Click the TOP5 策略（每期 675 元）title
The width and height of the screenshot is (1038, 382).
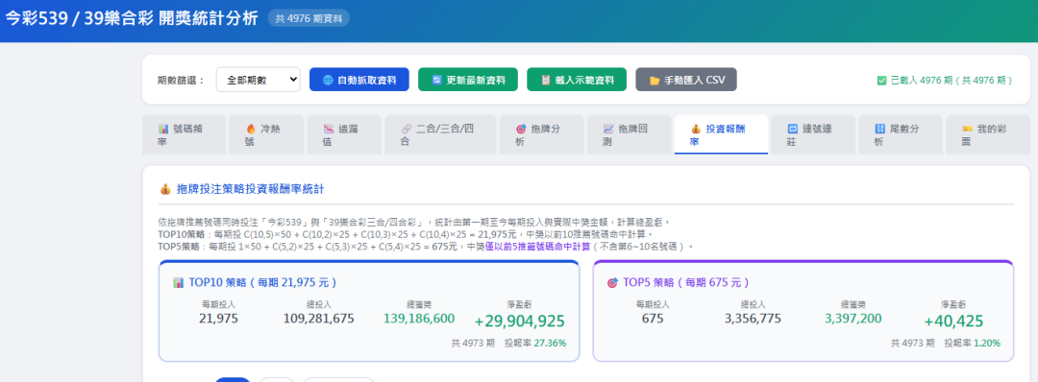pyautogui.click(x=686, y=282)
